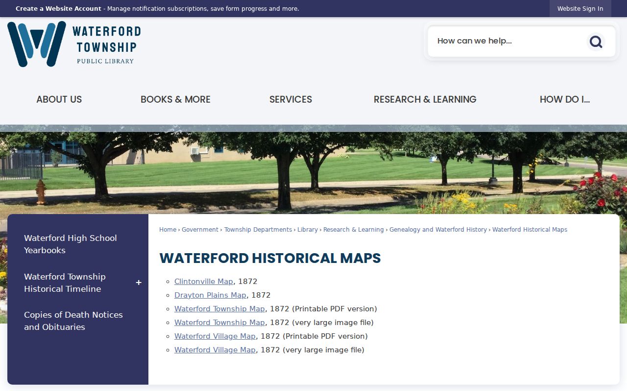
Task: Go to Home in the breadcrumb
Action: click(168, 230)
